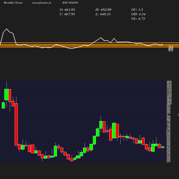Click the long red crash candlestick on the left
The width and height of the screenshot is (179, 179).
click(x=16, y=124)
